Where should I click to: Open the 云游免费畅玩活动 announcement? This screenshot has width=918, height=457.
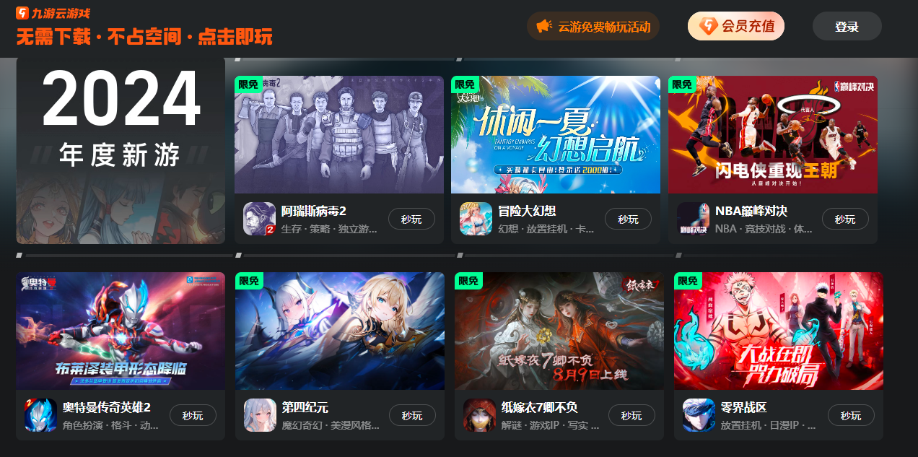pos(593,26)
